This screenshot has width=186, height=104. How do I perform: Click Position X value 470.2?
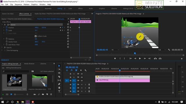[x=37, y=27]
